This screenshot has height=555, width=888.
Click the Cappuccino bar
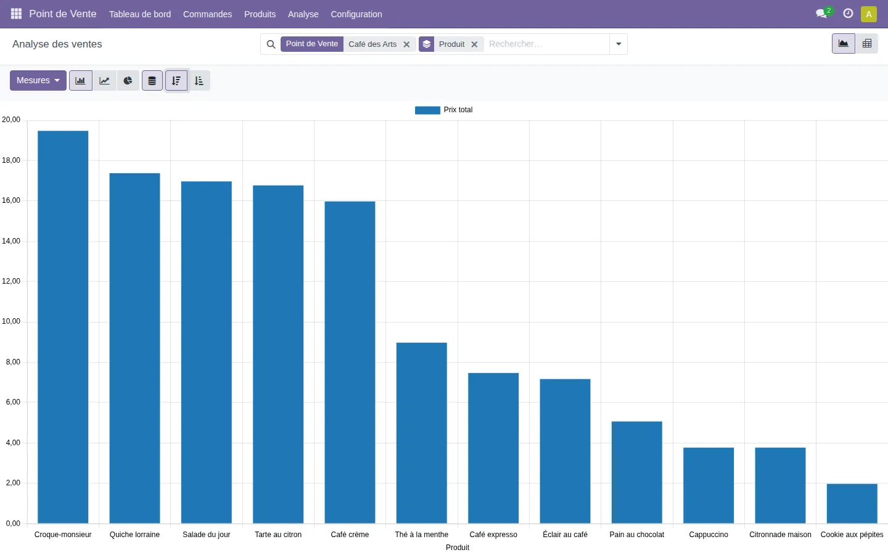[x=709, y=485]
